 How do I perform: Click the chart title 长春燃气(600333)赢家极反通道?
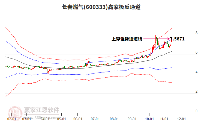tap(101, 7)
